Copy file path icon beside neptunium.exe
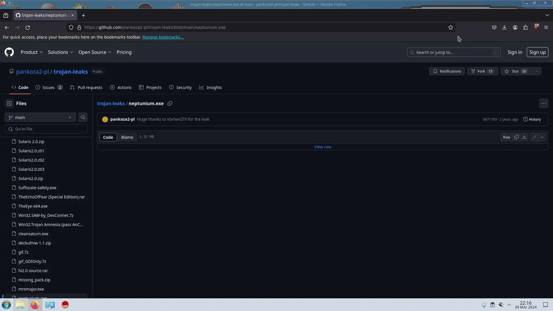The image size is (553, 311). point(170,103)
